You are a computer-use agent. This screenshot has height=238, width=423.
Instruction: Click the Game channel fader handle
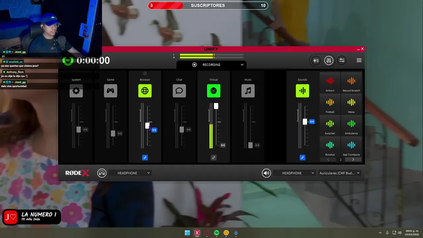pyautogui.click(x=113, y=134)
